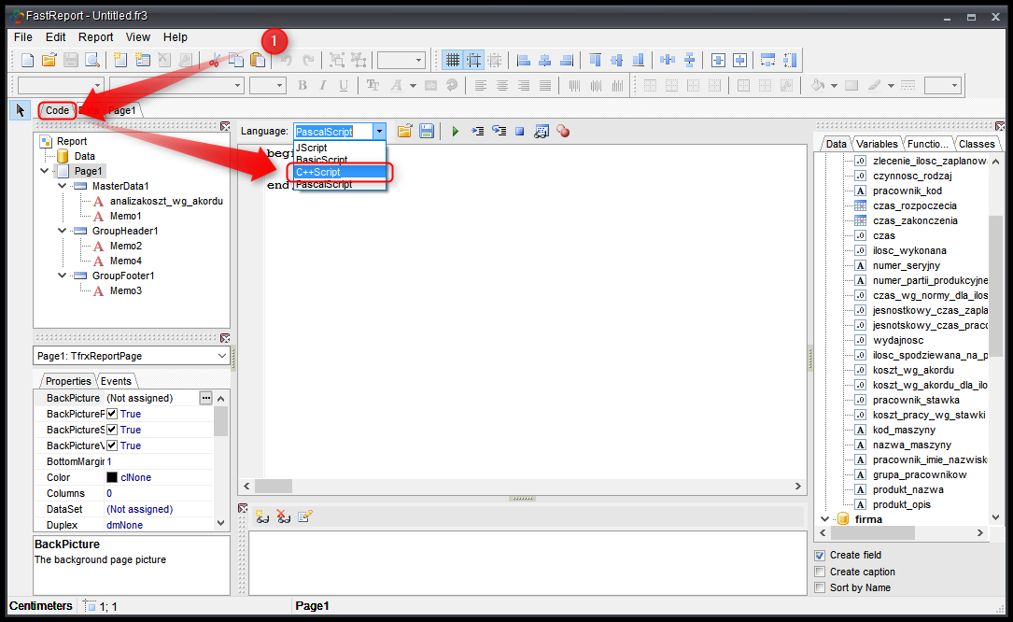Select the arrow pointer tool
Viewport: 1013px width, 622px height.
point(20,110)
